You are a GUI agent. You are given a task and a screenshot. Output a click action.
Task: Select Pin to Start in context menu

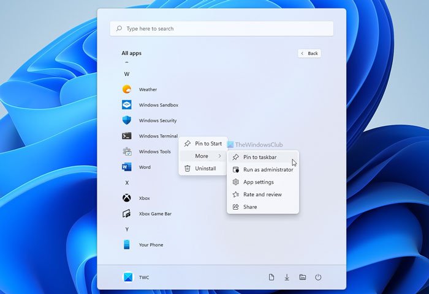point(203,144)
